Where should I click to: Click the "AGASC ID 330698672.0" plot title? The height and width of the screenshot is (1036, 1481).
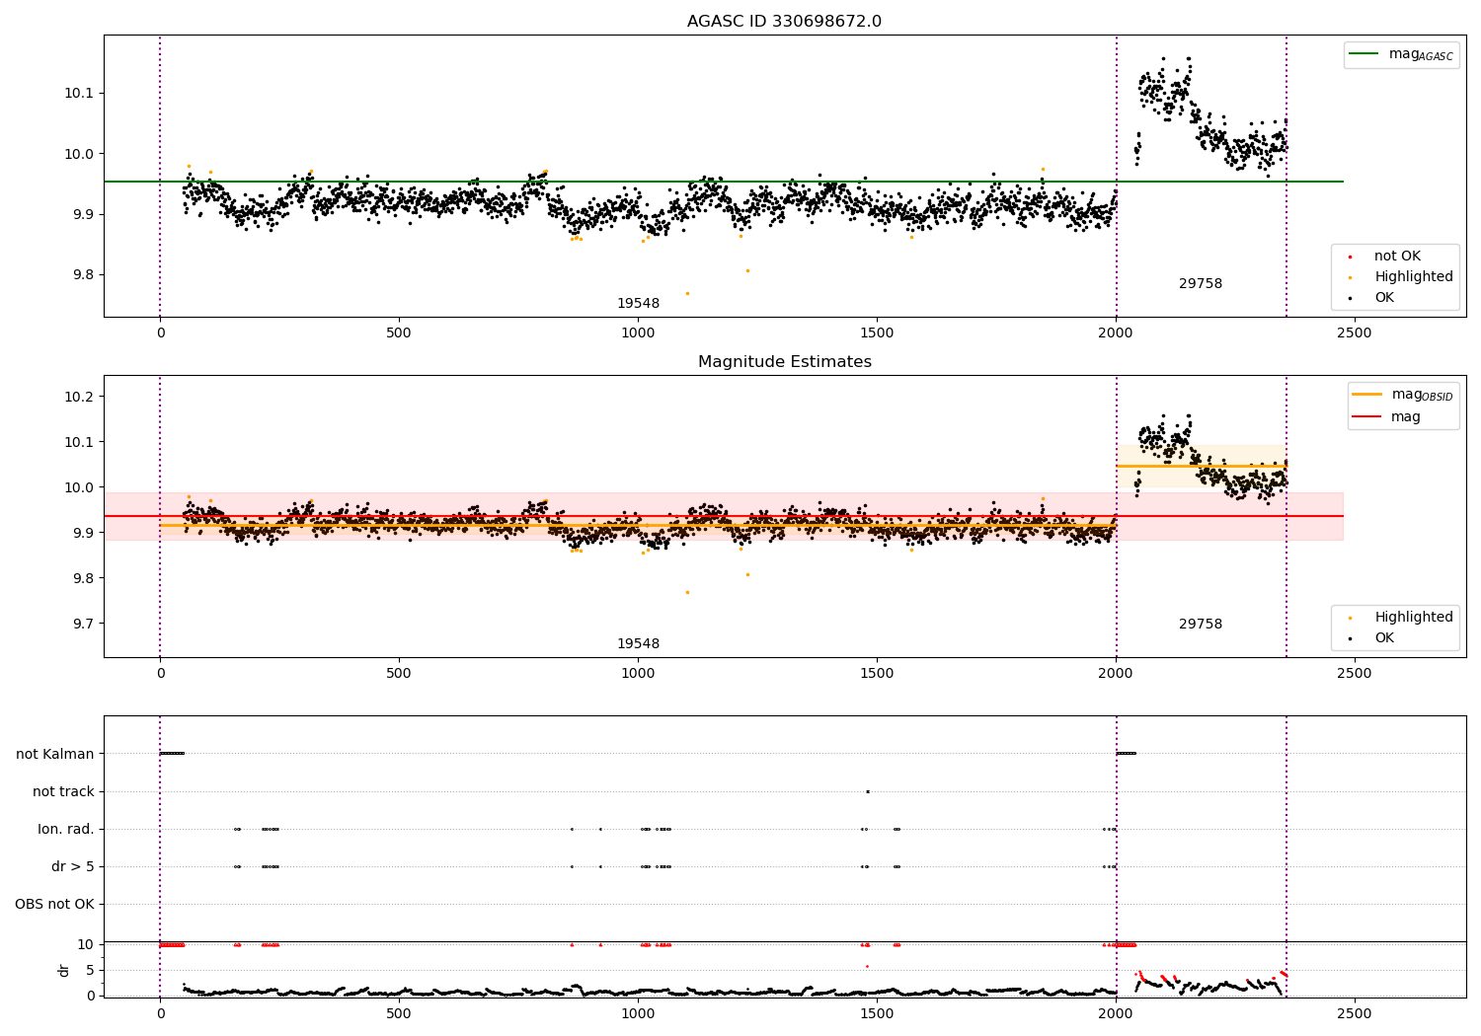784,22
